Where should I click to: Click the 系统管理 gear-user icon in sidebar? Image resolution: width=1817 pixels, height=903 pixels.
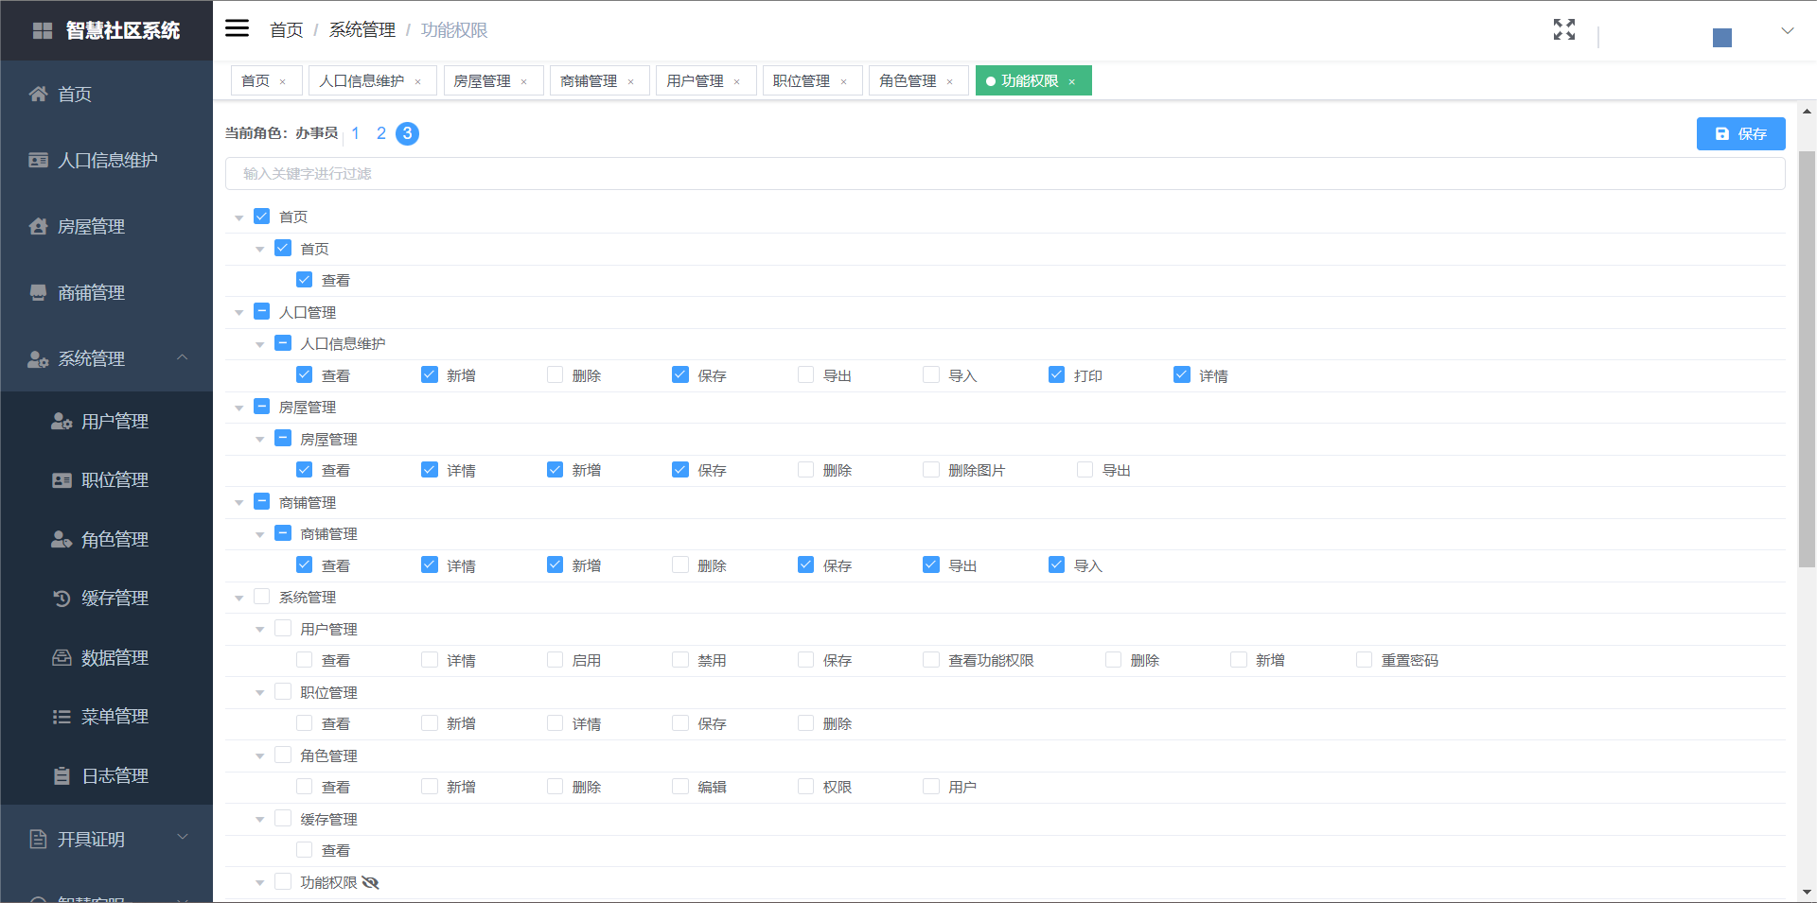(x=38, y=358)
